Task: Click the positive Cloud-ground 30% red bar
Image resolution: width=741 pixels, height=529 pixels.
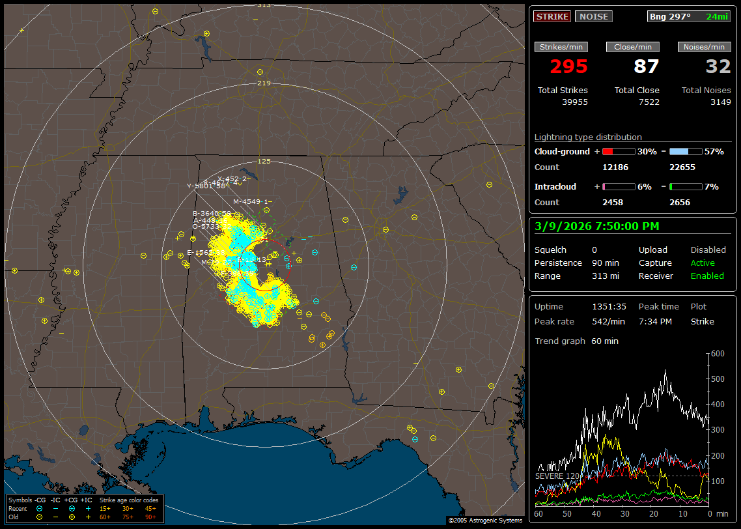Action: (618, 152)
